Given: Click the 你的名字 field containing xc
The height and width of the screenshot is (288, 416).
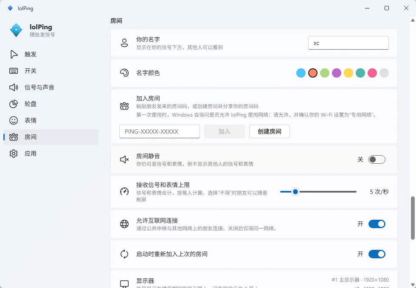Looking at the screenshot, I should [349, 43].
